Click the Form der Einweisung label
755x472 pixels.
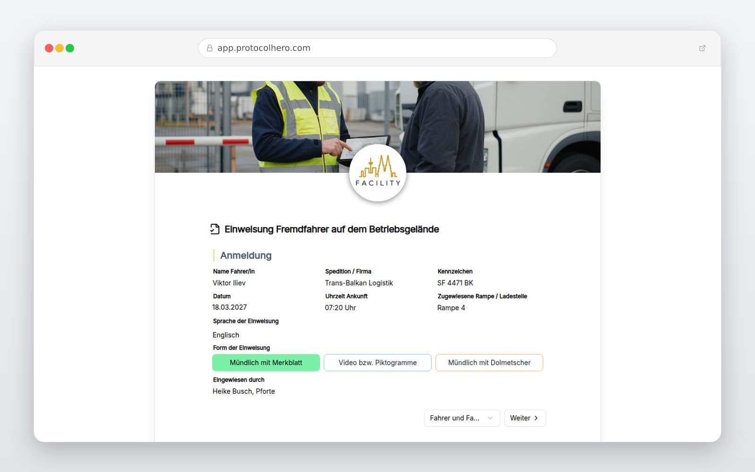click(x=242, y=348)
